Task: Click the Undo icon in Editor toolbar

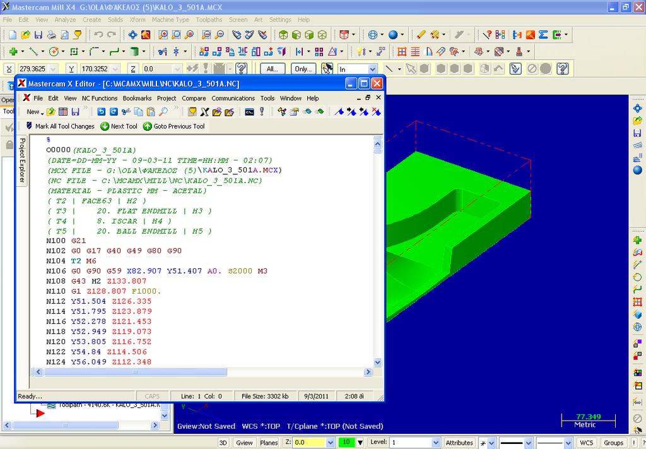Action: coord(102,112)
